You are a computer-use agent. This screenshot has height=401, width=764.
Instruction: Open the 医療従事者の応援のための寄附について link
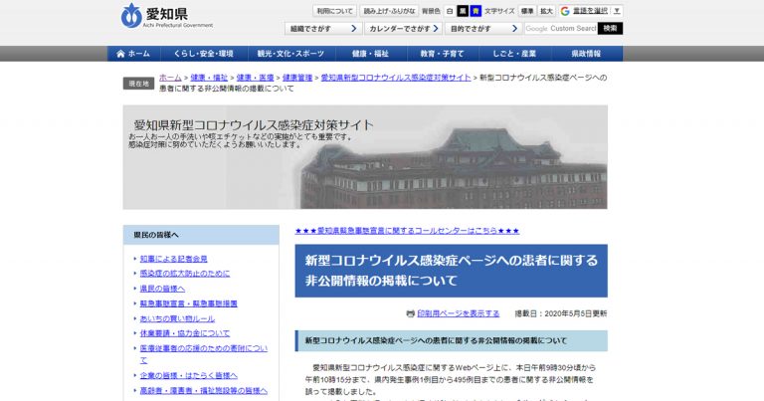pyautogui.click(x=204, y=354)
